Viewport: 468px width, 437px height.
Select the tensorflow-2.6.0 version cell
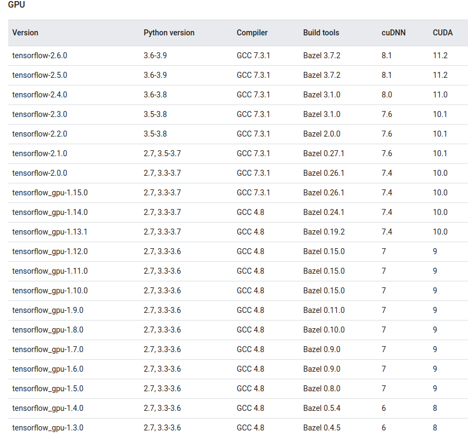point(39,56)
